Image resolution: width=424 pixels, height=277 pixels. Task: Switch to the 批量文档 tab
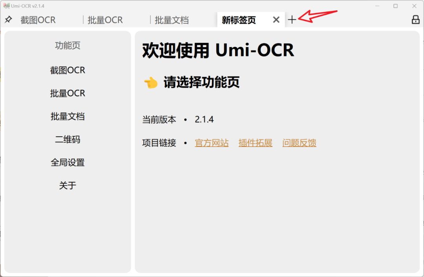click(x=172, y=20)
